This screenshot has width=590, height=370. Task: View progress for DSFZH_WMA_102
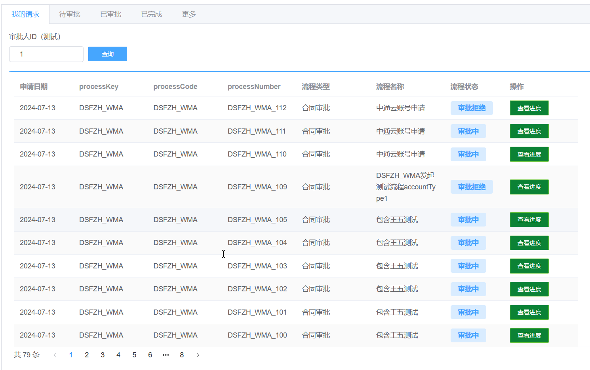coord(529,289)
